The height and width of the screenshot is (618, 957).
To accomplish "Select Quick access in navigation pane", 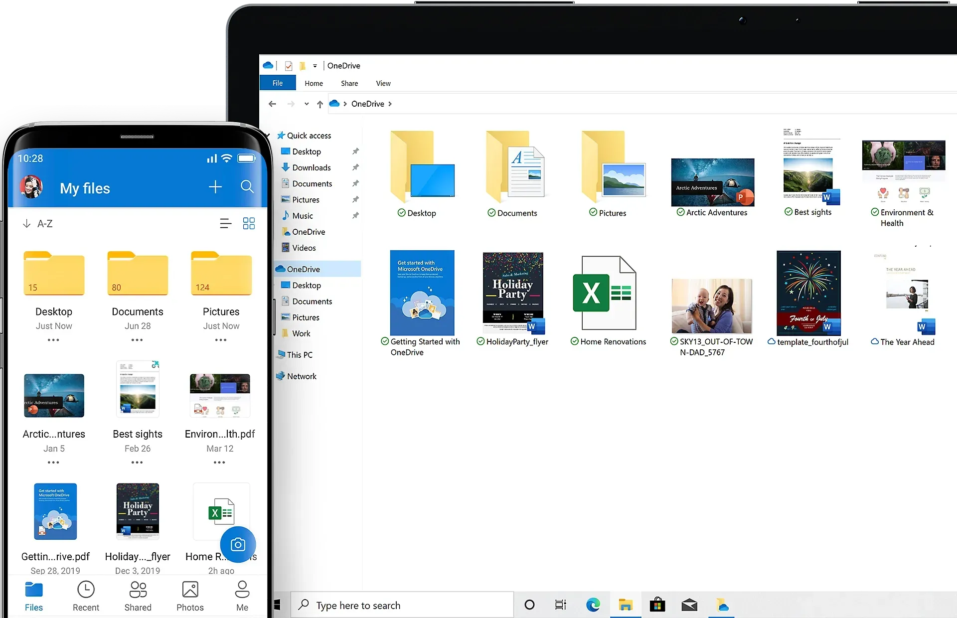I will 304,136.
